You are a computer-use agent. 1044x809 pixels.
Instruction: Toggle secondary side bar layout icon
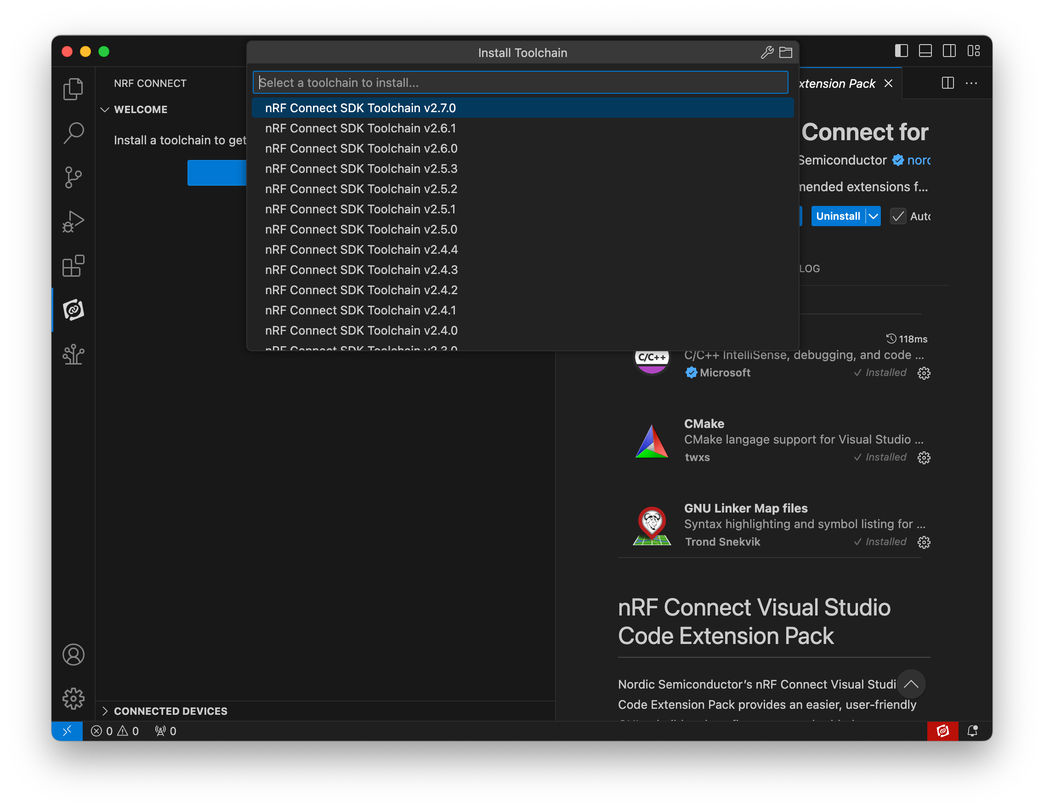click(949, 51)
